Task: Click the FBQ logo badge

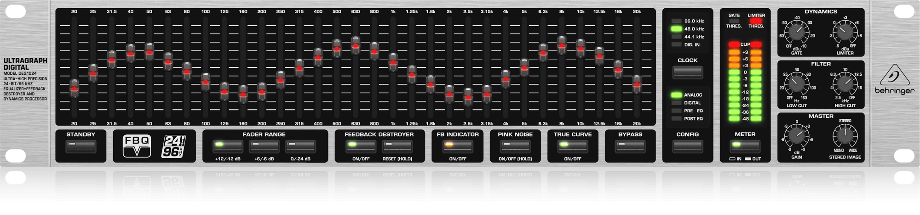Action: click(x=137, y=146)
